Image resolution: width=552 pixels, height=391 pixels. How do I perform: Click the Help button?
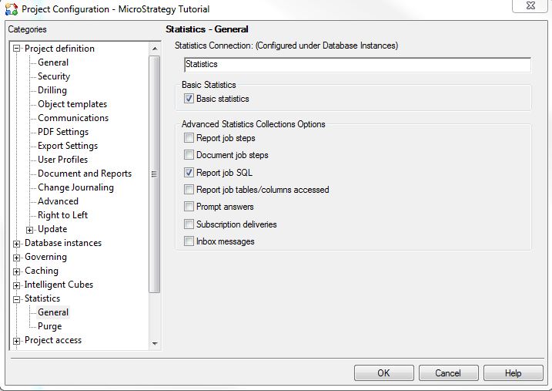(513, 373)
